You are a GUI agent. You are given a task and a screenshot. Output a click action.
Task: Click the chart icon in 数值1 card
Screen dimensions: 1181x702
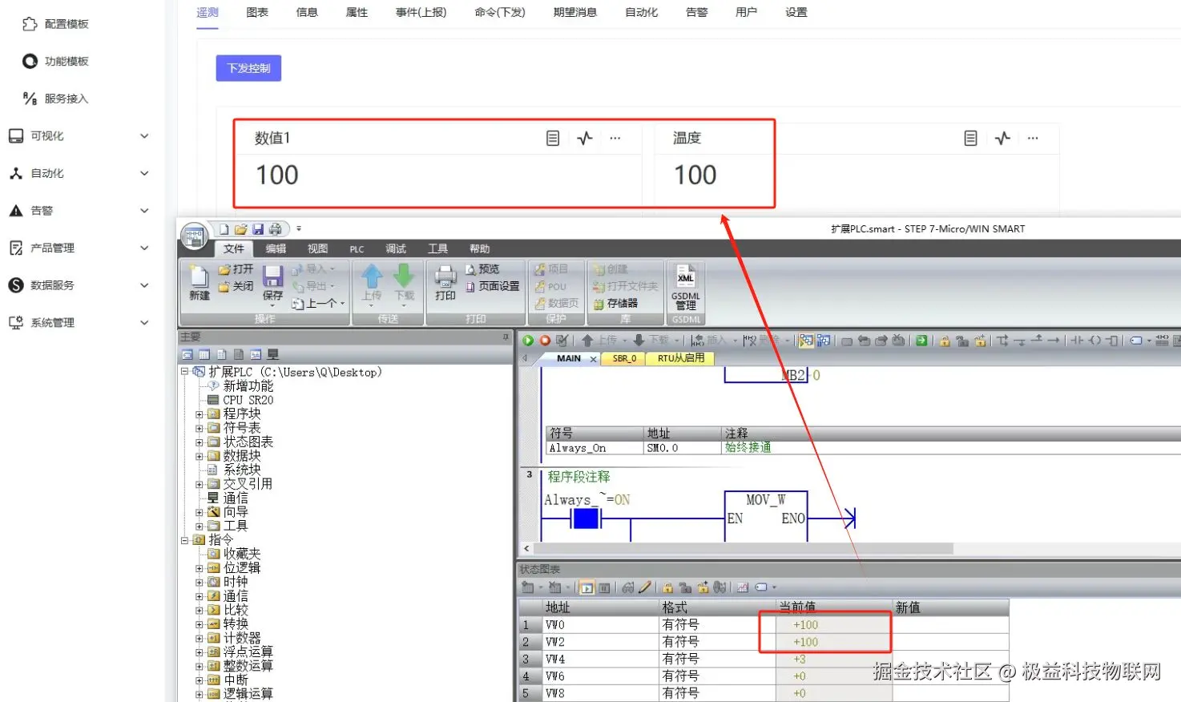point(585,138)
